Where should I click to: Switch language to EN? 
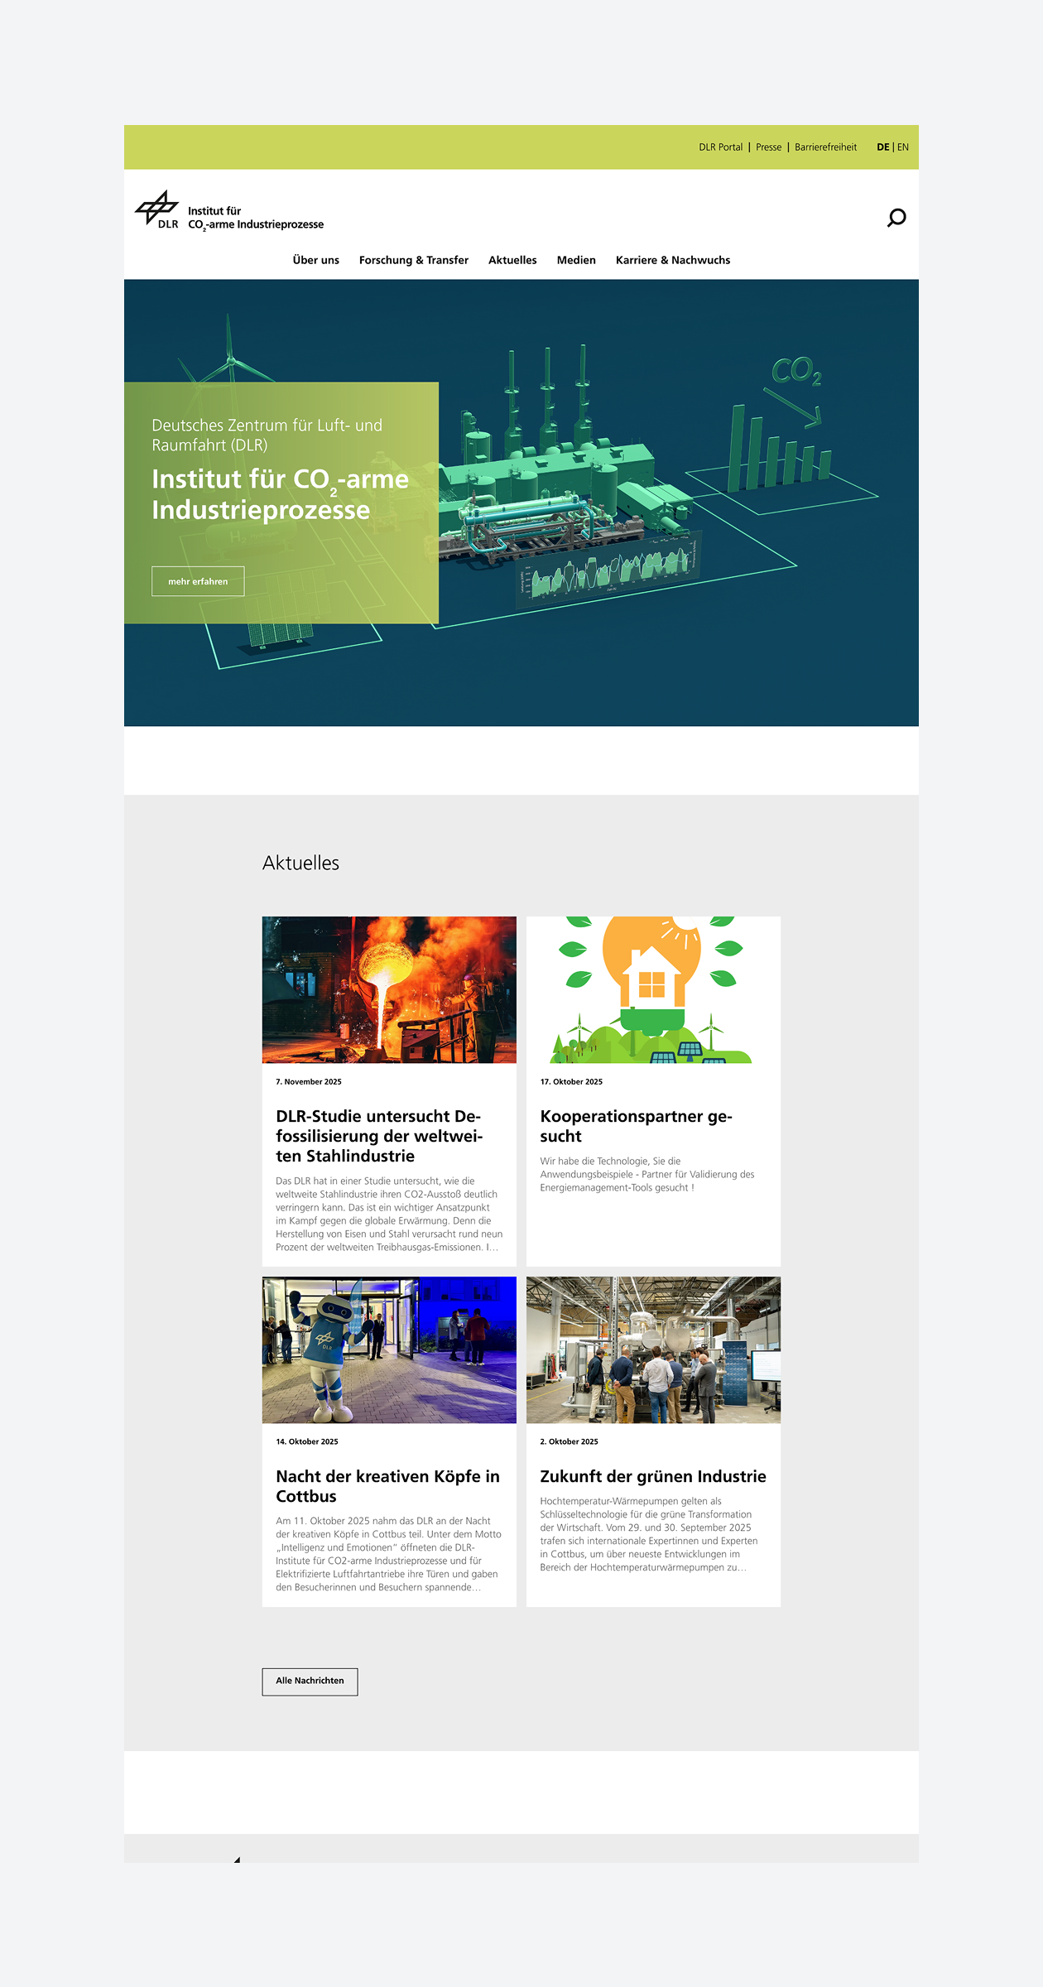coord(903,147)
